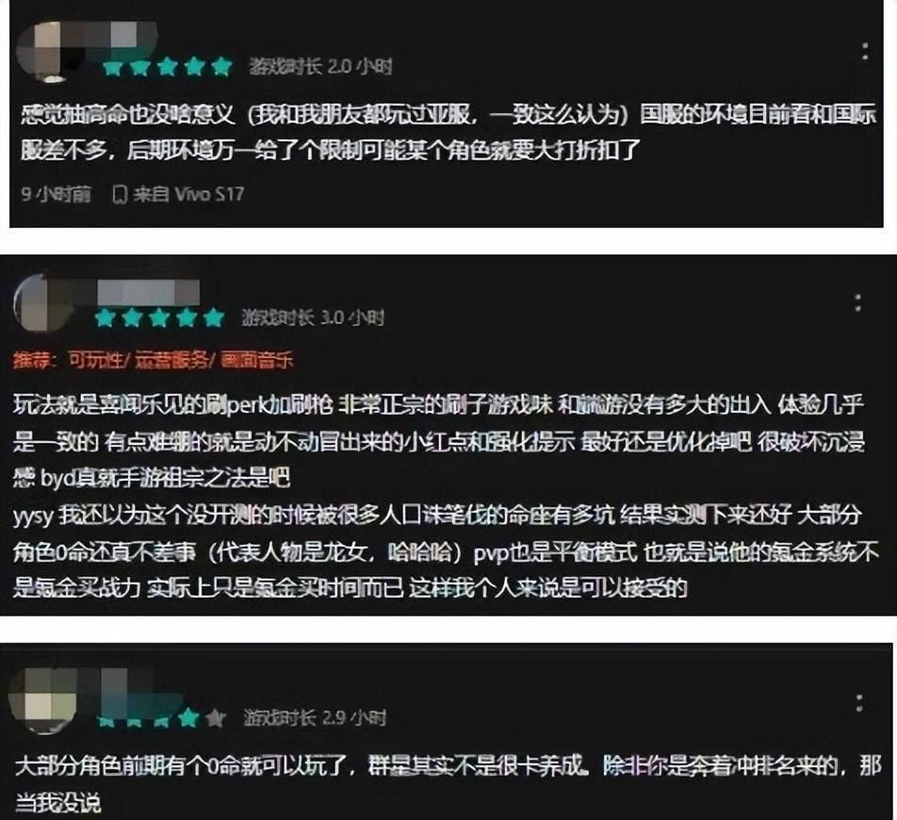Click the gray fifth star of the third review

(x=216, y=717)
